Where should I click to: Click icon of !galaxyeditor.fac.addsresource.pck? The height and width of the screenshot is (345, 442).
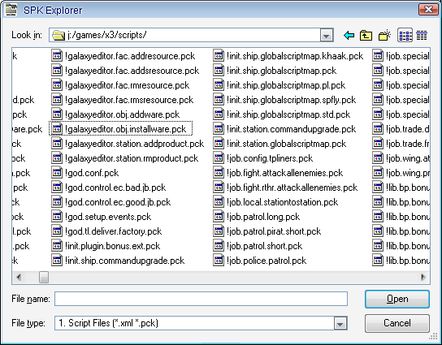(x=57, y=71)
